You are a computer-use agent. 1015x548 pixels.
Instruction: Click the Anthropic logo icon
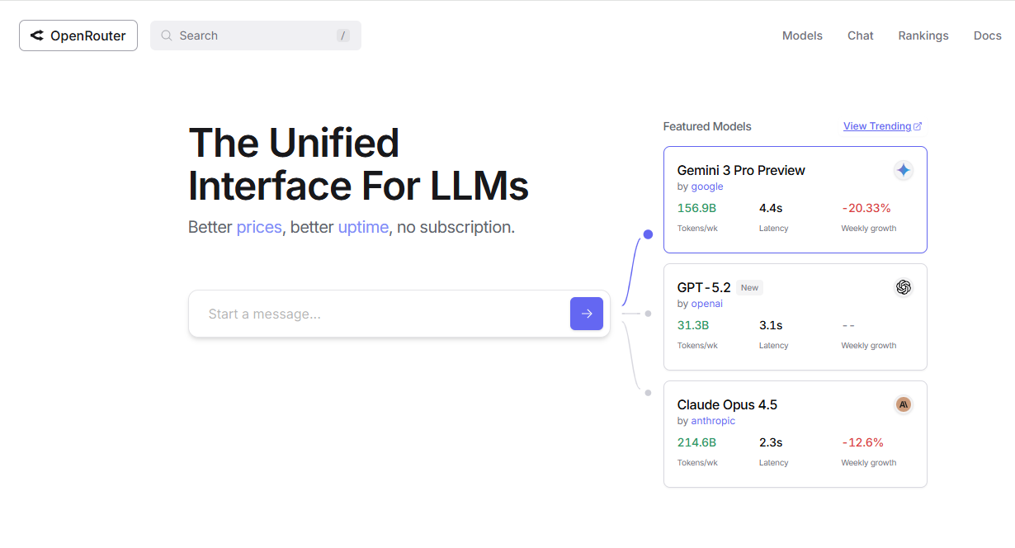(904, 404)
